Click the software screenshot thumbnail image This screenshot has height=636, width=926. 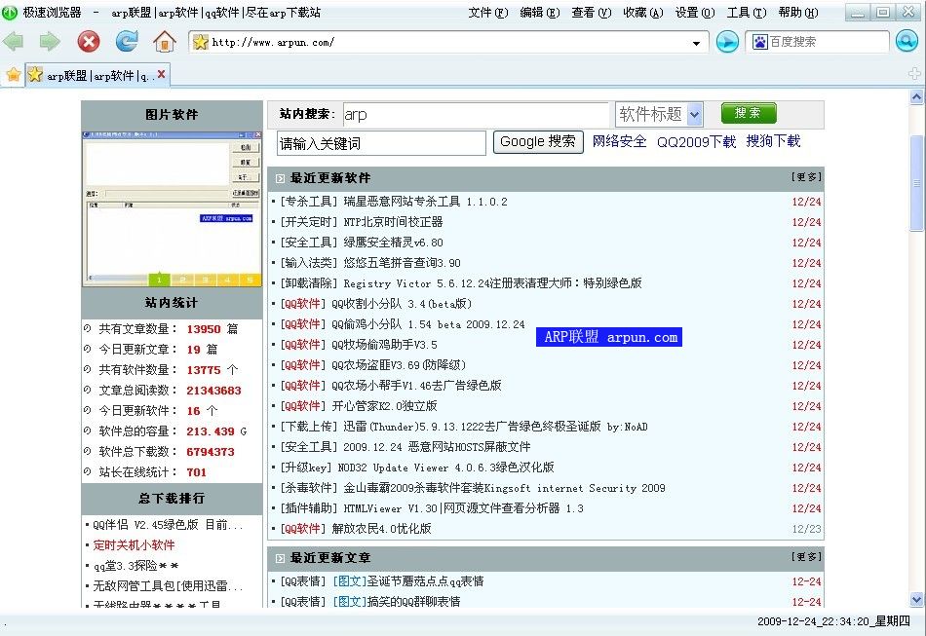[x=172, y=208]
